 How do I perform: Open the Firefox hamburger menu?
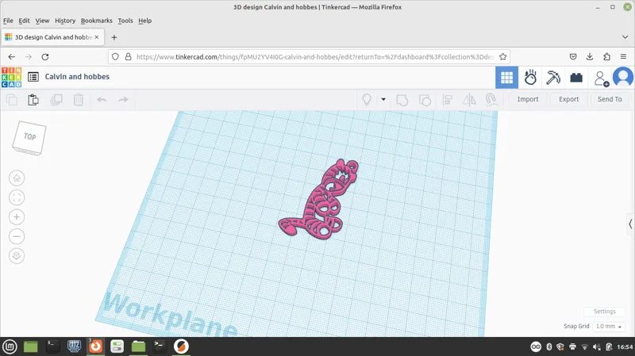pos(623,56)
